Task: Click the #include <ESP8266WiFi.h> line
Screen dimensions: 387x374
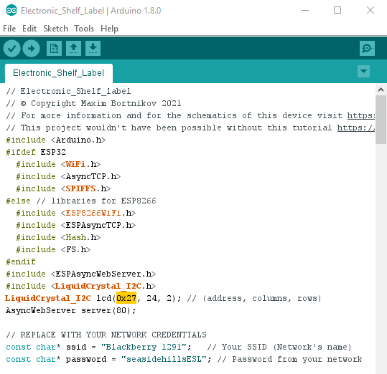Action: click(76, 213)
